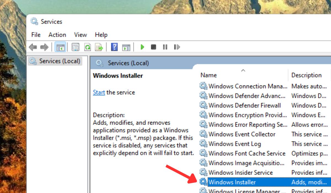331x193 pixels.
Task: Click the Back navigation arrow
Action: [33, 47]
